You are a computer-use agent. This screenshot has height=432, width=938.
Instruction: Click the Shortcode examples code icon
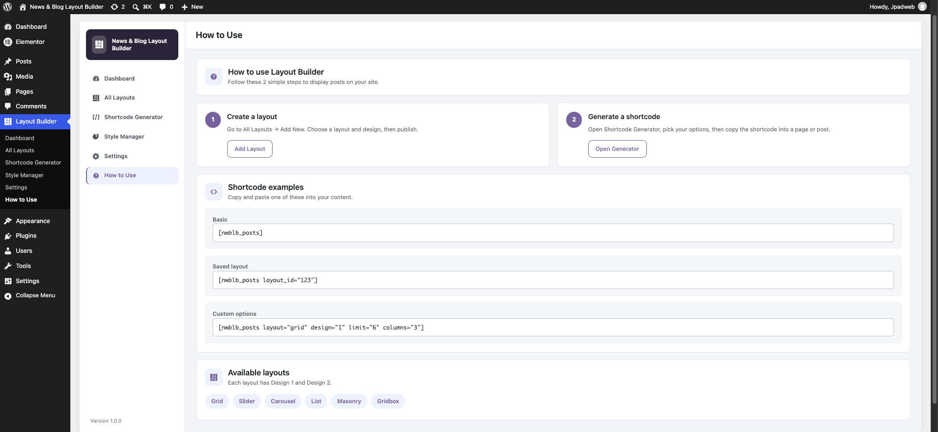pos(213,192)
